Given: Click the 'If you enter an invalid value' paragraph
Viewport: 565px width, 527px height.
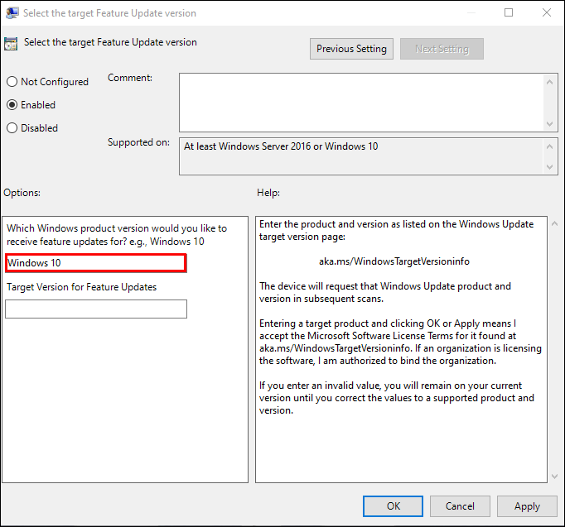Looking at the screenshot, I should 396,398.
